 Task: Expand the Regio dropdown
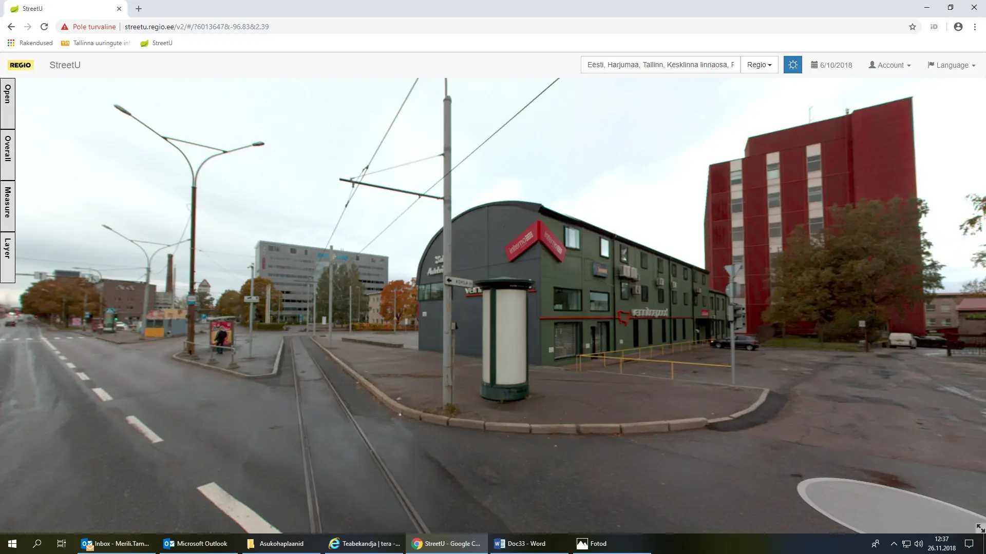click(x=759, y=65)
